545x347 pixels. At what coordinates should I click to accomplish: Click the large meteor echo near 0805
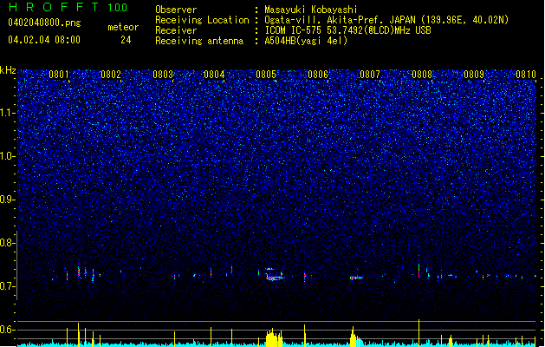(275, 275)
